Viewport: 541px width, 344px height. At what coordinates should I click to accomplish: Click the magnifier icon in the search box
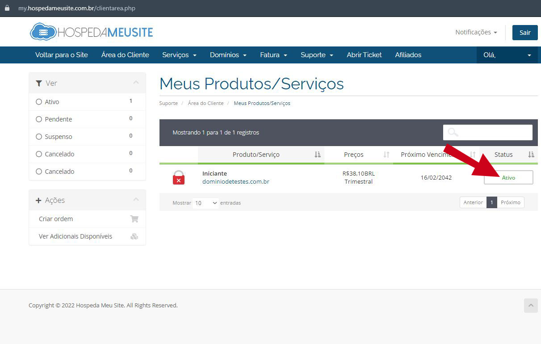tap(453, 132)
